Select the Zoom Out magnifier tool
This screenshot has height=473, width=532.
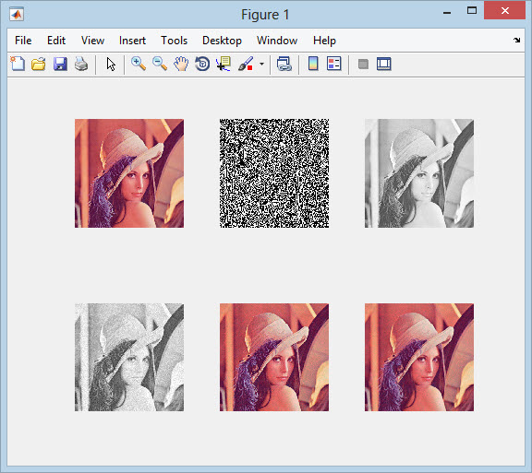(160, 64)
